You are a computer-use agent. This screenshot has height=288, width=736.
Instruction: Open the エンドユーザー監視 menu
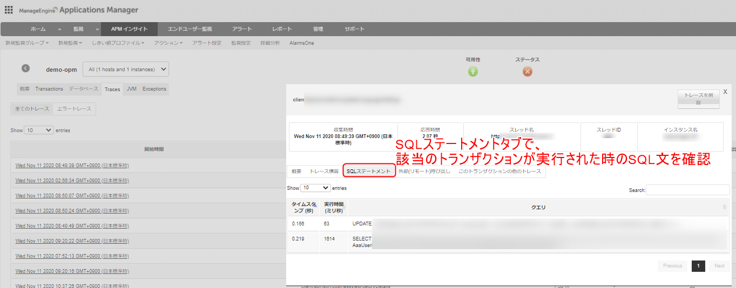click(x=190, y=29)
